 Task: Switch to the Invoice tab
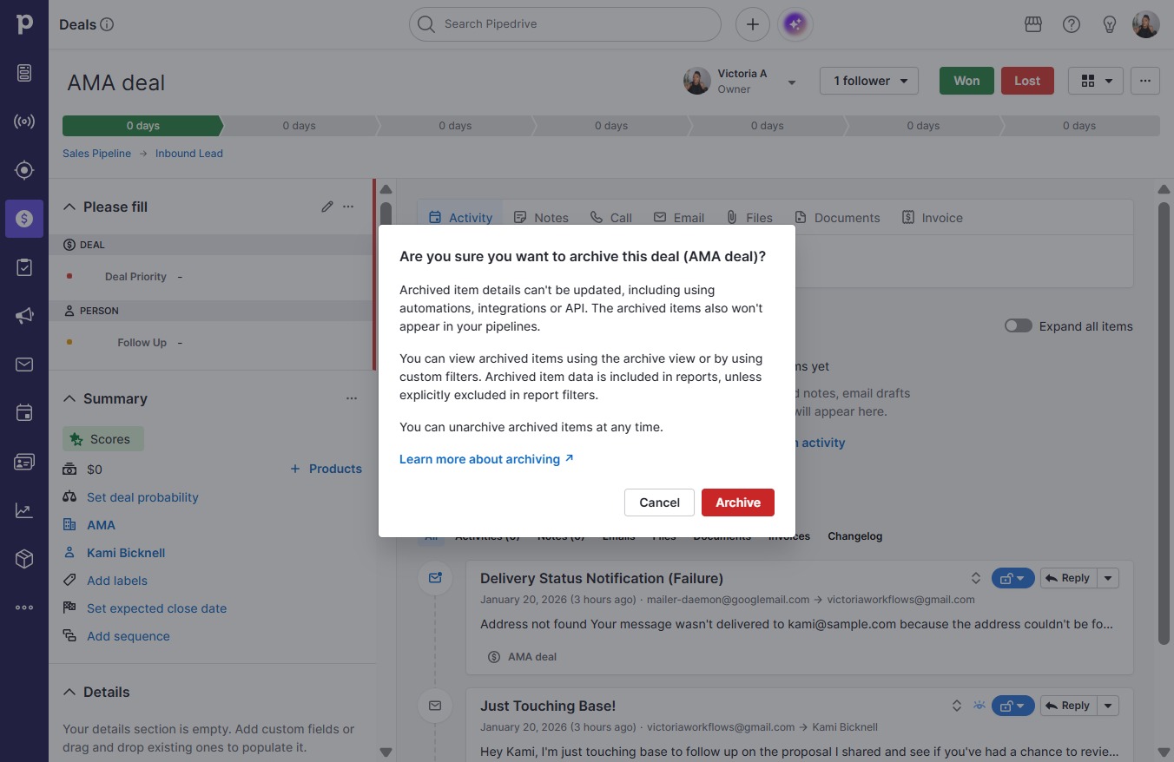[x=932, y=218]
